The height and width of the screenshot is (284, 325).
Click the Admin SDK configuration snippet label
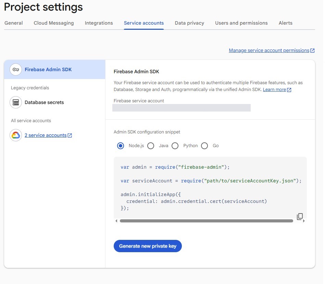point(147,132)
